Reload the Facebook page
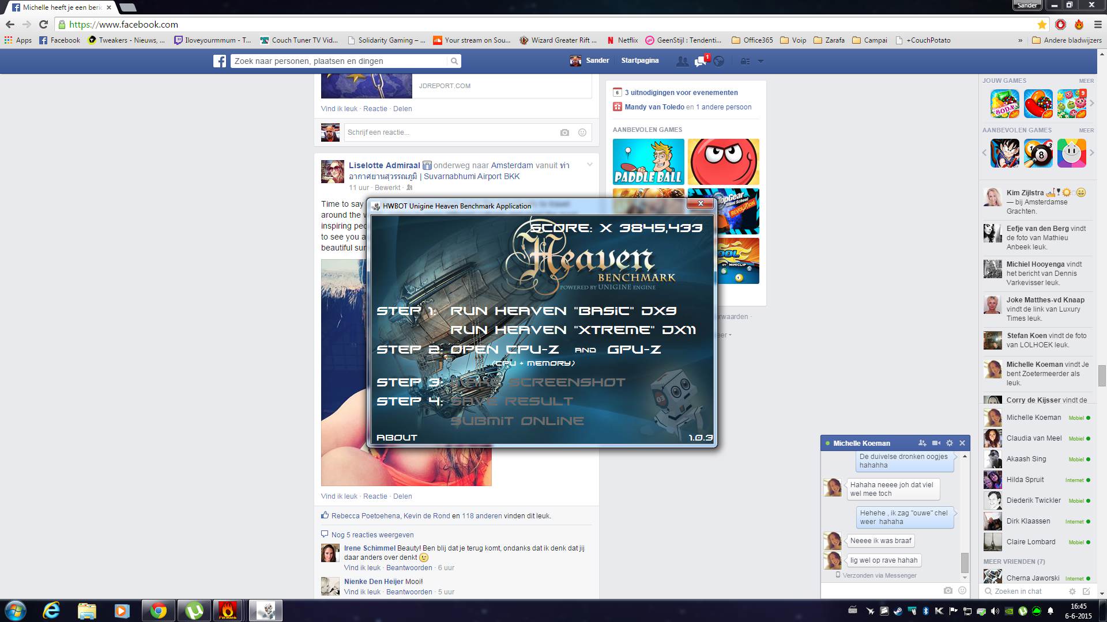The width and height of the screenshot is (1107, 622). pyautogui.click(x=43, y=25)
